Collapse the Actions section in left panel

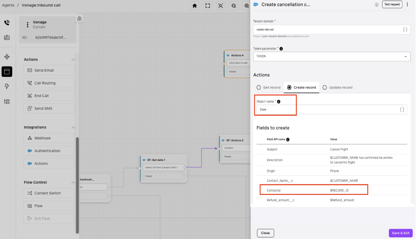pos(73,60)
